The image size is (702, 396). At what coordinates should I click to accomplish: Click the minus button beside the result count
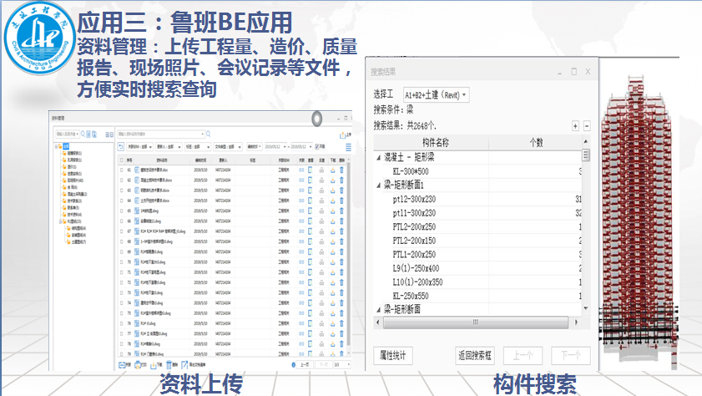[x=587, y=126]
